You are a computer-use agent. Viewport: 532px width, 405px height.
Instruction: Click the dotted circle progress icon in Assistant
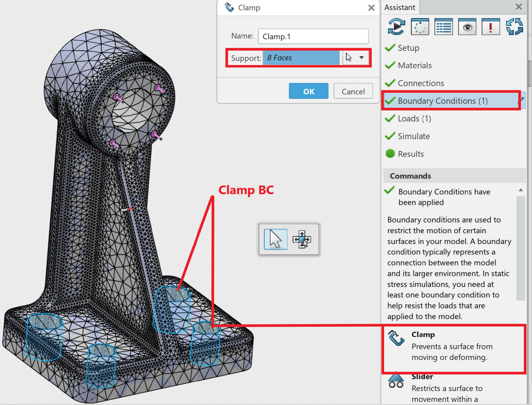coord(420,27)
